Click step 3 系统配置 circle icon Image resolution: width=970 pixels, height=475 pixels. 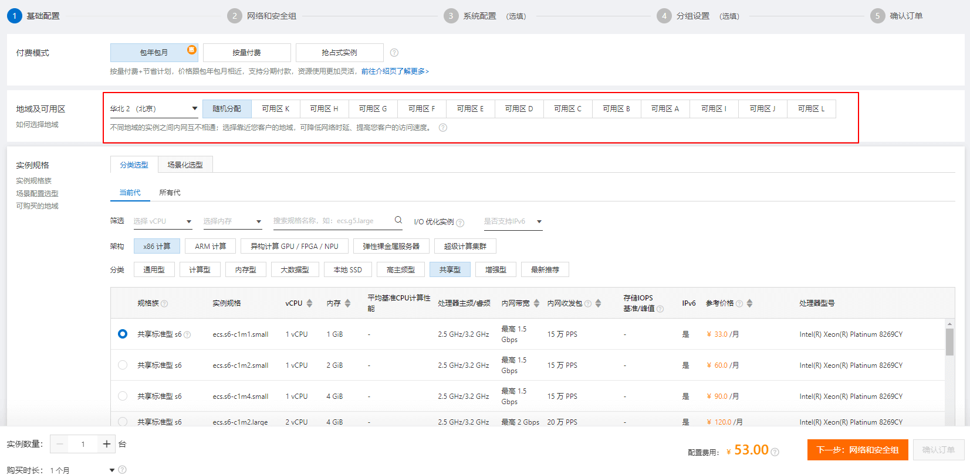451,16
